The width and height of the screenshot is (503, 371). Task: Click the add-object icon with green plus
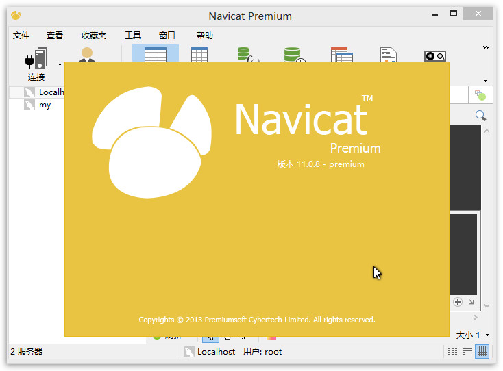[x=480, y=95]
